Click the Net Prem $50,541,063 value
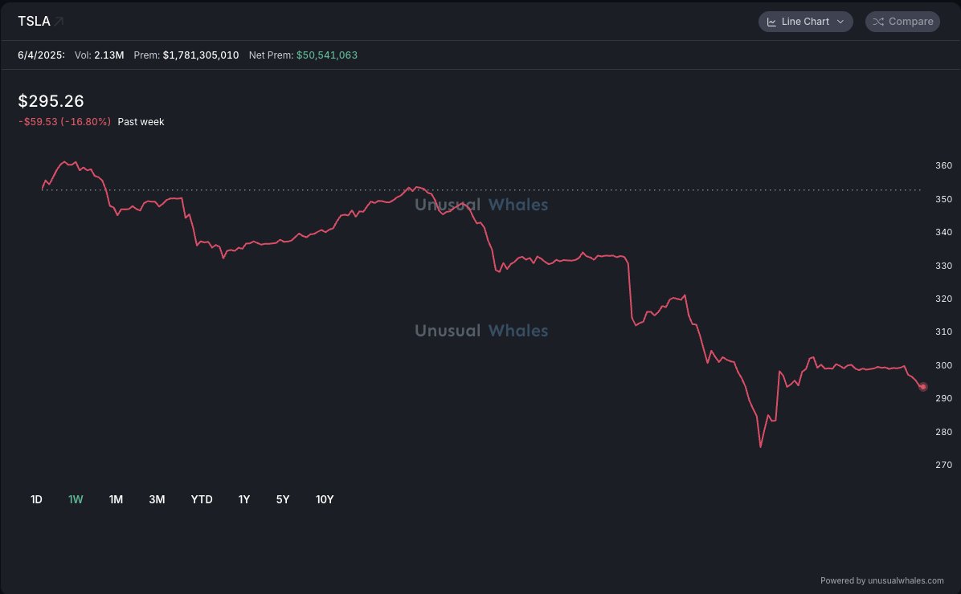The height and width of the screenshot is (594, 961). click(x=327, y=55)
